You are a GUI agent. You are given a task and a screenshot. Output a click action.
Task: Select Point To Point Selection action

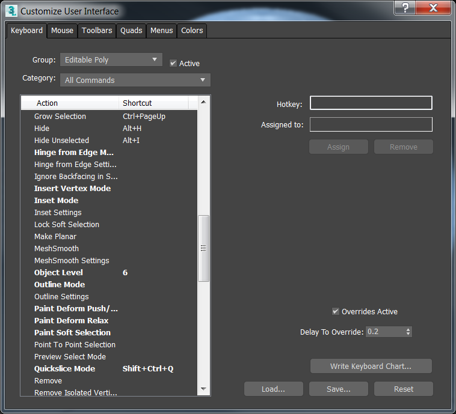coord(75,344)
